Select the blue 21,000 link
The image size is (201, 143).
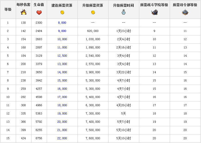point(62,130)
